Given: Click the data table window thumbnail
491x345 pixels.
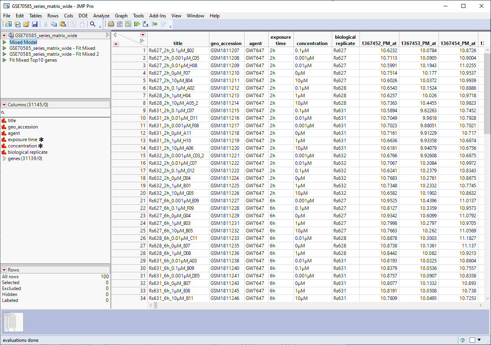Looking at the screenshot, I should tap(14, 322).
